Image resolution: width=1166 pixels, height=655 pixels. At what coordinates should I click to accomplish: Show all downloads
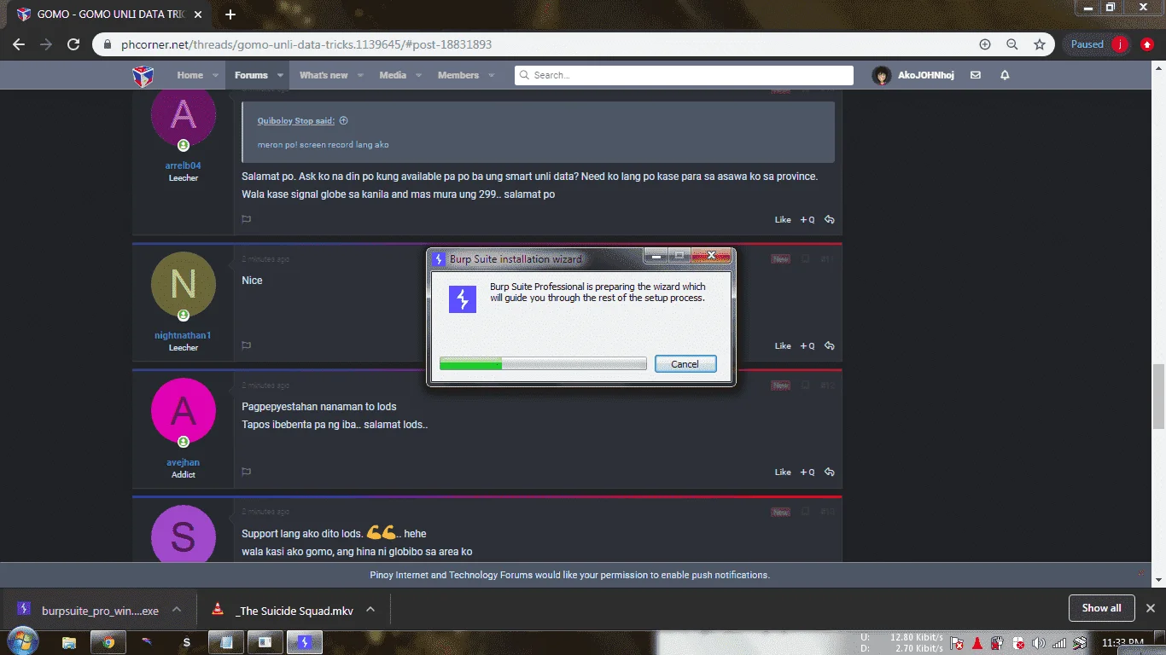click(1101, 608)
